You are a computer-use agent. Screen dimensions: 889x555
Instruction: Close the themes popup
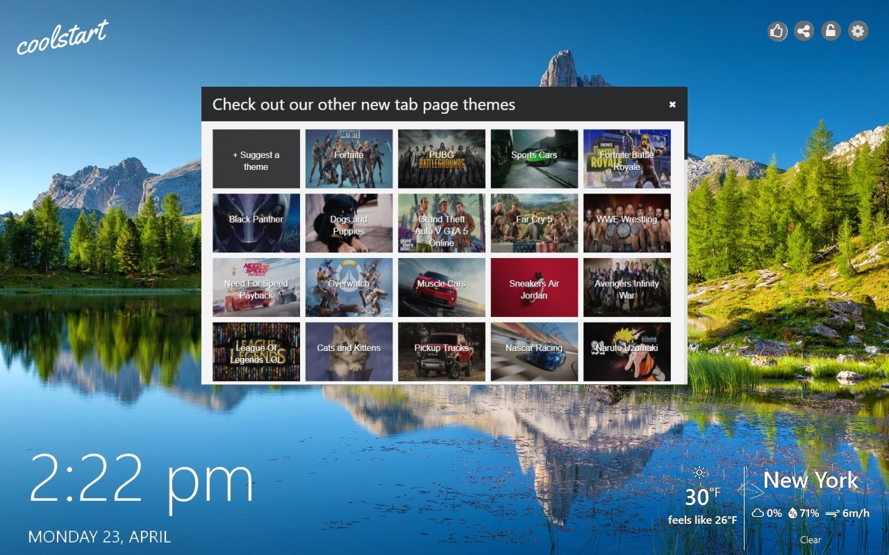click(x=672, y=105)
